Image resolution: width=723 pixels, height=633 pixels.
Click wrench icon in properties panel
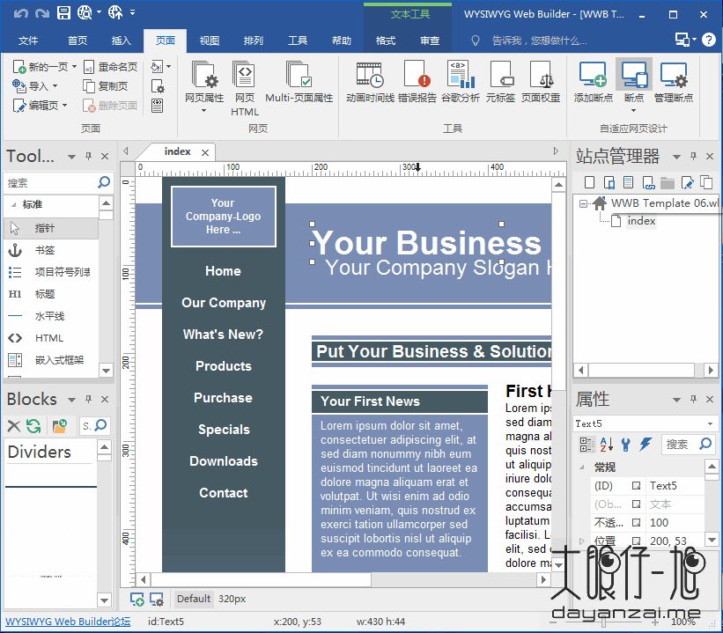point(626,444)
